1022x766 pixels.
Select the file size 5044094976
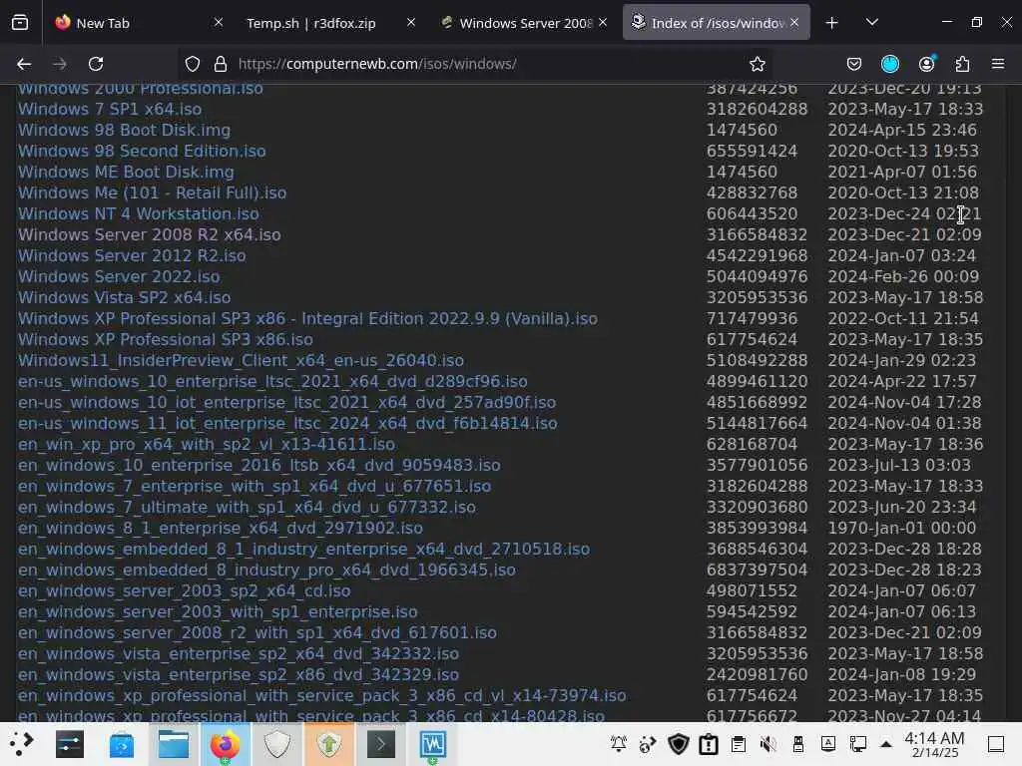(x=757, y=276)
